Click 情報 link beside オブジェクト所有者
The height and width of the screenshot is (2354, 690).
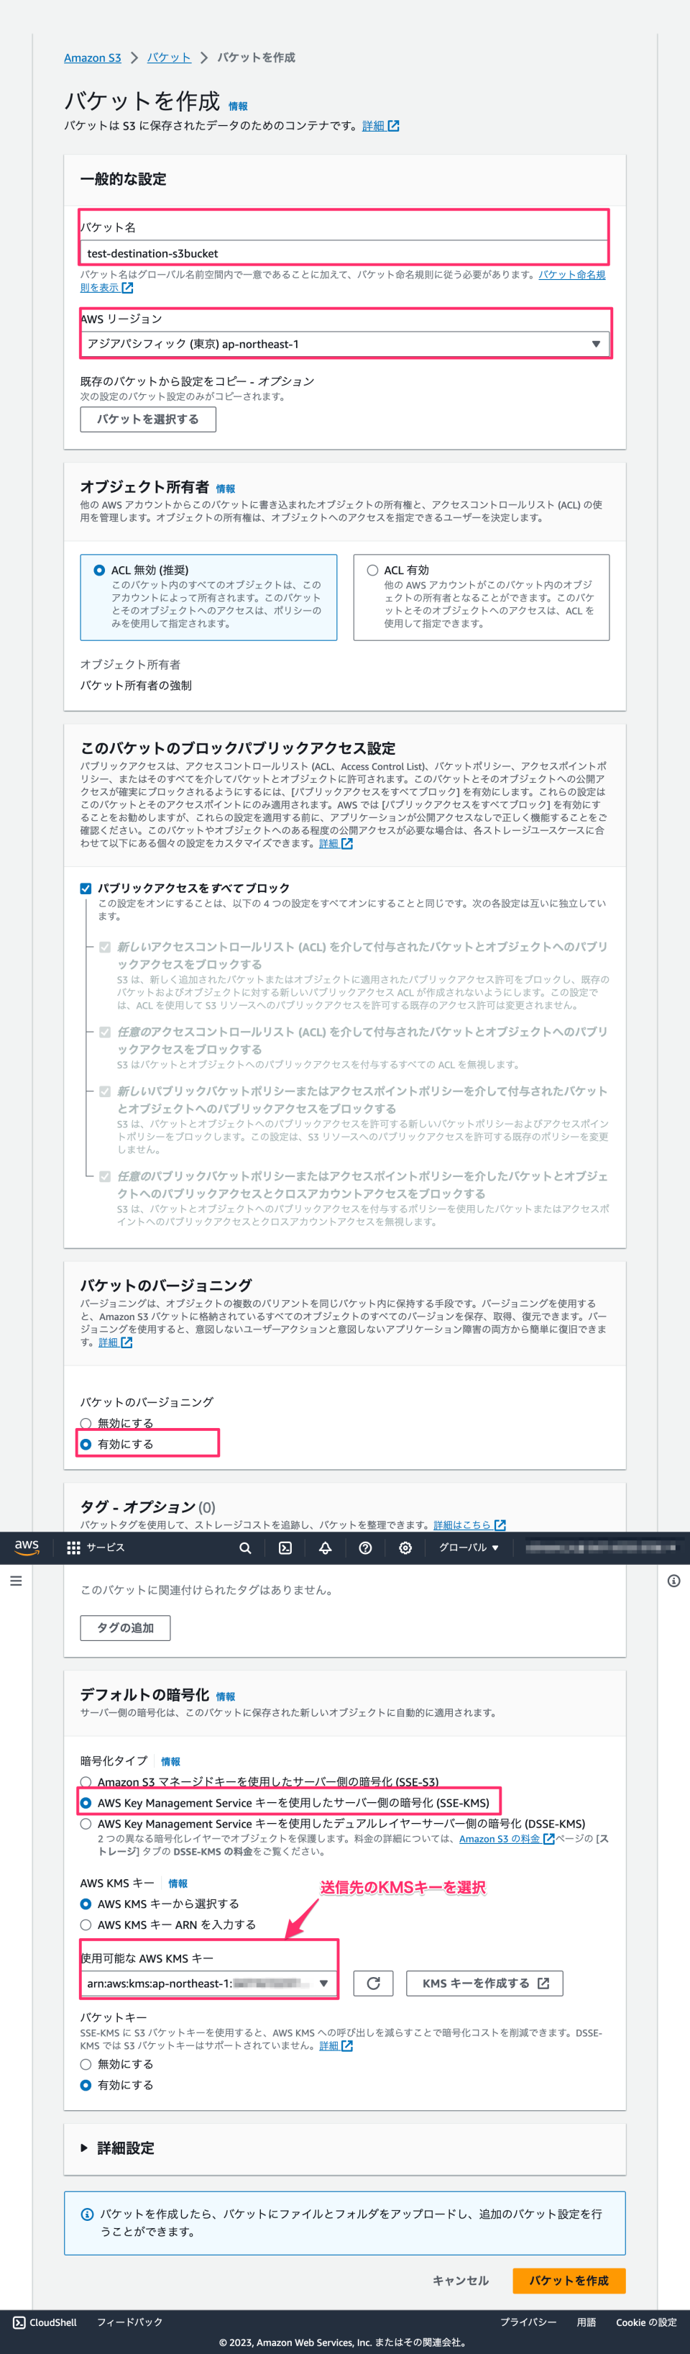pos(226,489)
